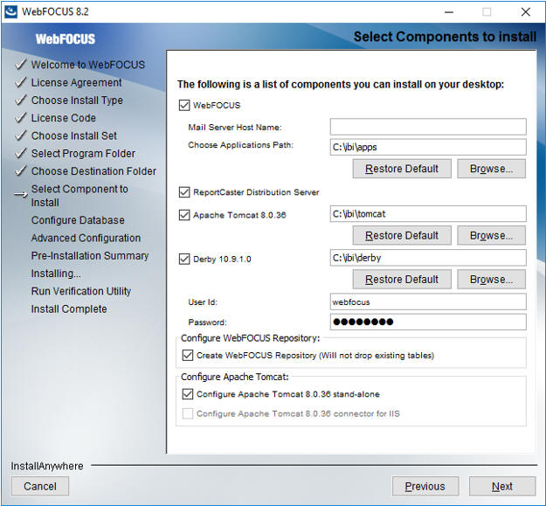The width and height of the screenshot is (546, 506).
Task: Close the WebFOCUS 8.2 installer window
Action: pos(525,12)
